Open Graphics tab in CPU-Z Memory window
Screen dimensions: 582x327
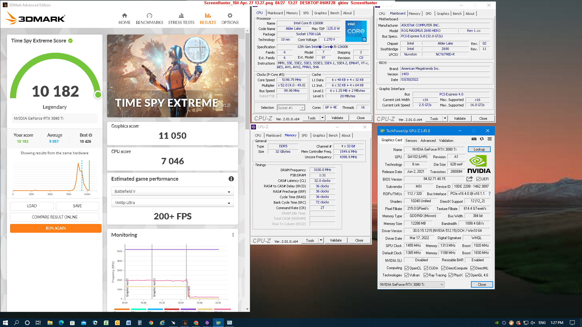(319, 135)
